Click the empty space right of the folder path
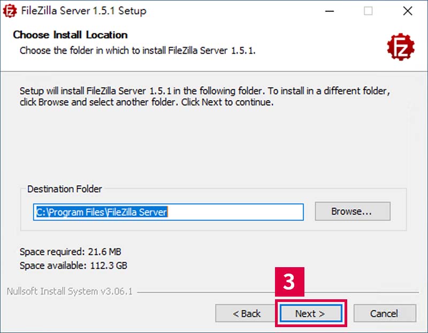Viewport: 428px width, 333px height. [235, 212]
